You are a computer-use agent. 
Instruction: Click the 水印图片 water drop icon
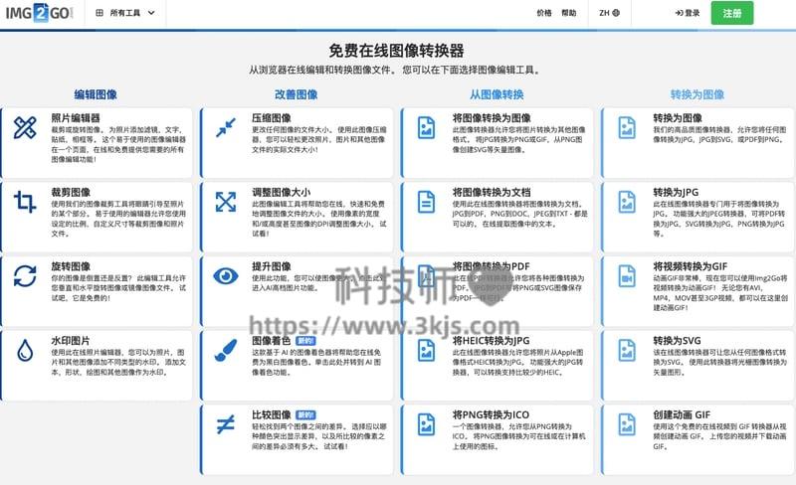pos(25,350)
